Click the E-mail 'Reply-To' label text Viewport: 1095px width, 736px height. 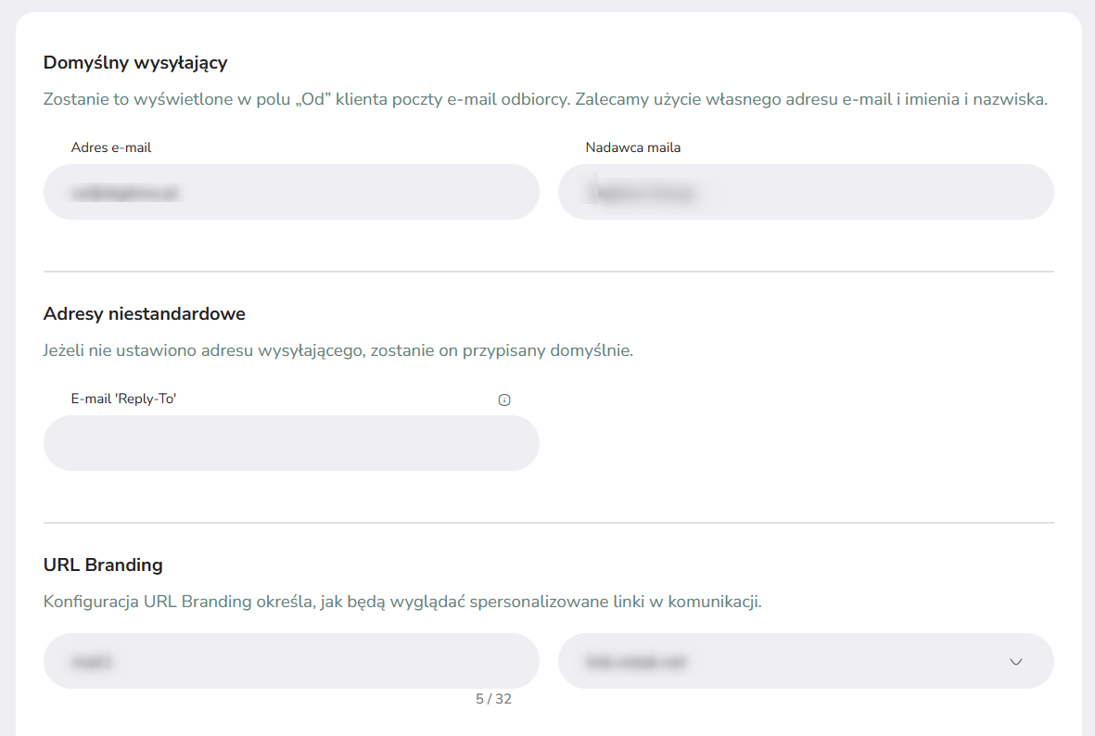(x=123, y=399)
